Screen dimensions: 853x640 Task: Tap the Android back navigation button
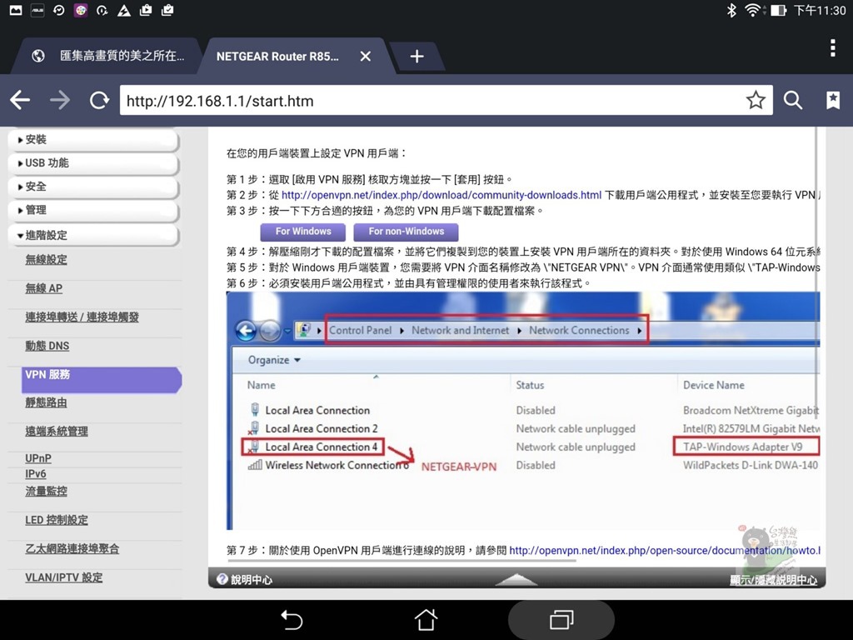click(x=292, y=620)
